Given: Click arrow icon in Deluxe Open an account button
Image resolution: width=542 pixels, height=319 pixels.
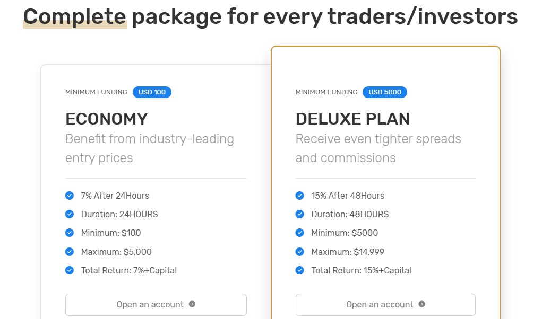Looking at the screenshot, I should pyautogui.click(x=421, y=304).
